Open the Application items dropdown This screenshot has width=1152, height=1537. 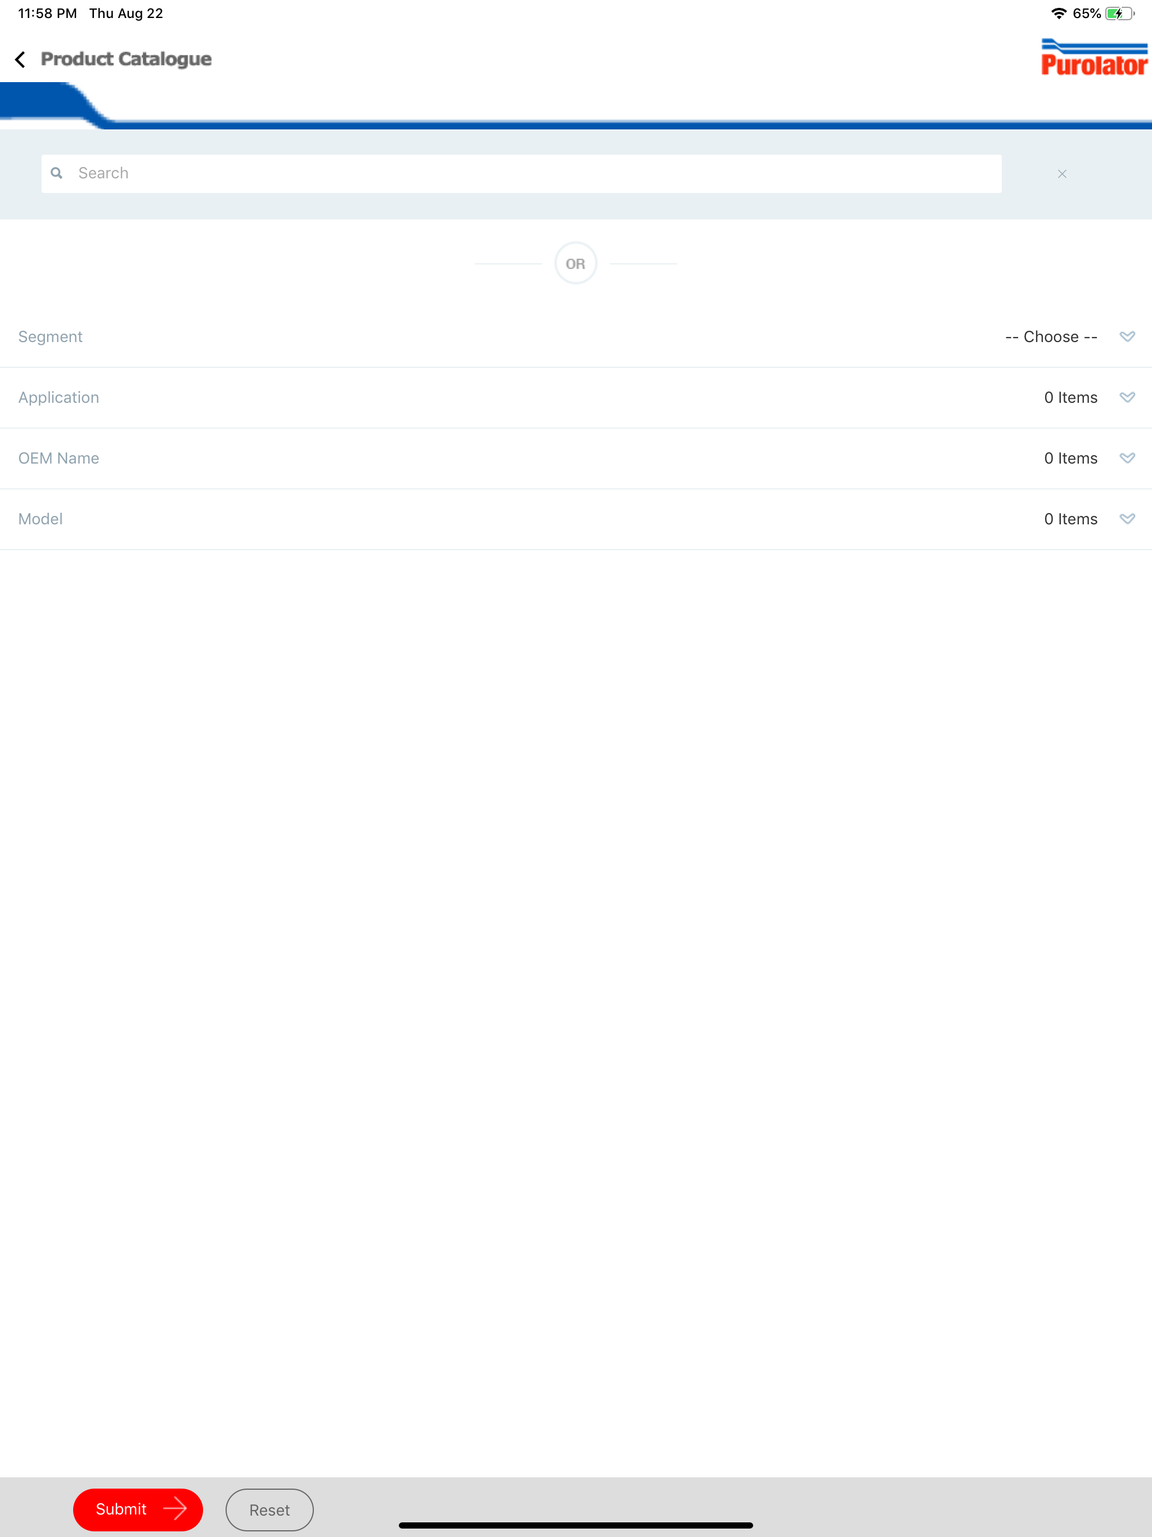click(x=1070, y=397)
